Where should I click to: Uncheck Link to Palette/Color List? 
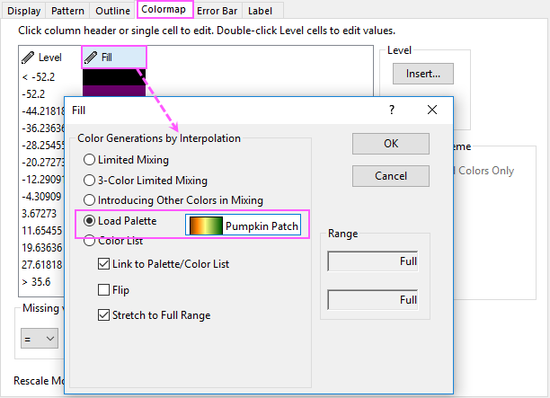point(104,264)
